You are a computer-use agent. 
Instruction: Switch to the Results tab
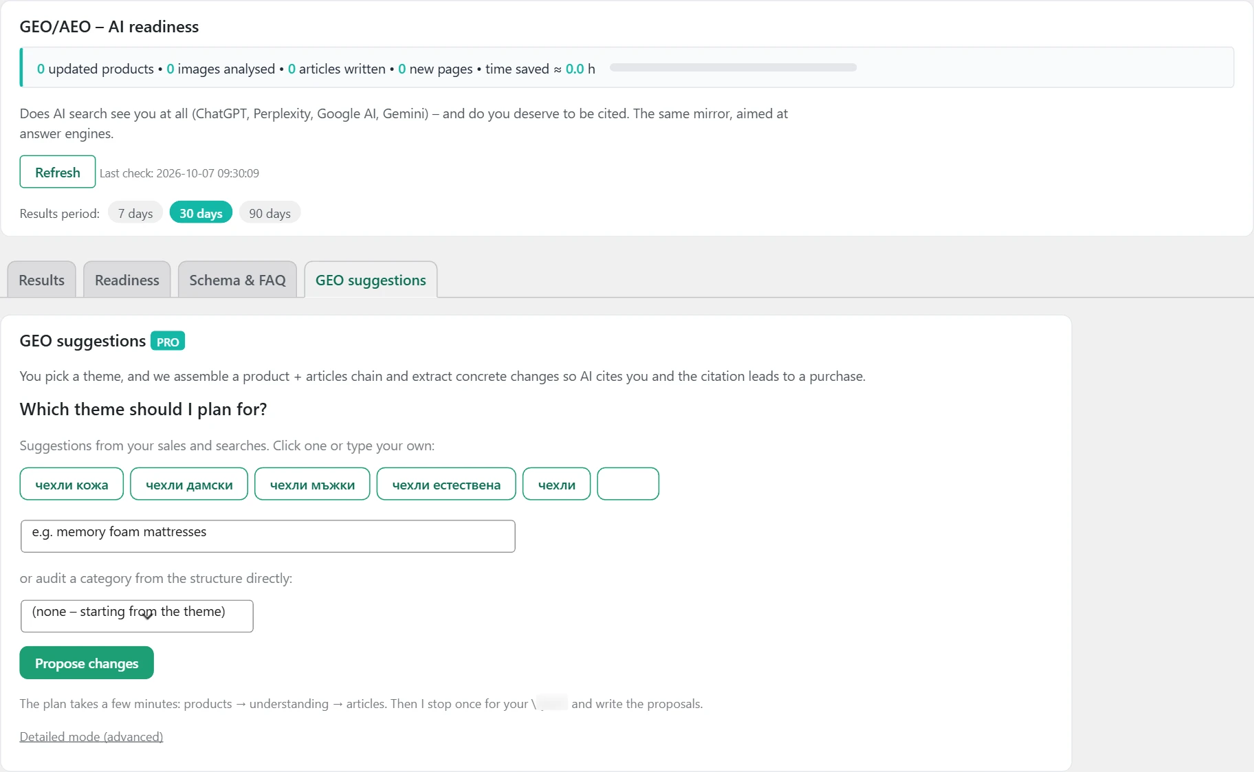[42, 280]
